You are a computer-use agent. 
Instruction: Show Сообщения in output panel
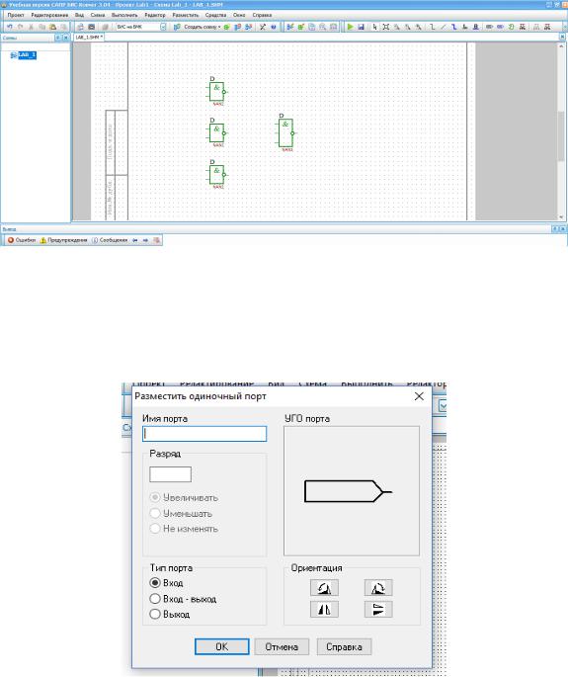[110, 240]
